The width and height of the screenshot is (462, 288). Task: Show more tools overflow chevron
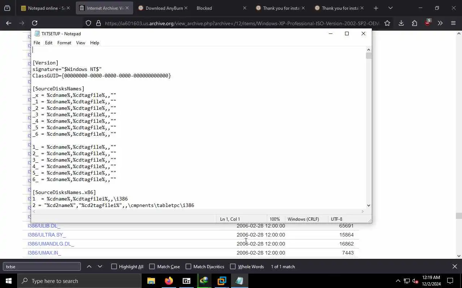(440, 23)
